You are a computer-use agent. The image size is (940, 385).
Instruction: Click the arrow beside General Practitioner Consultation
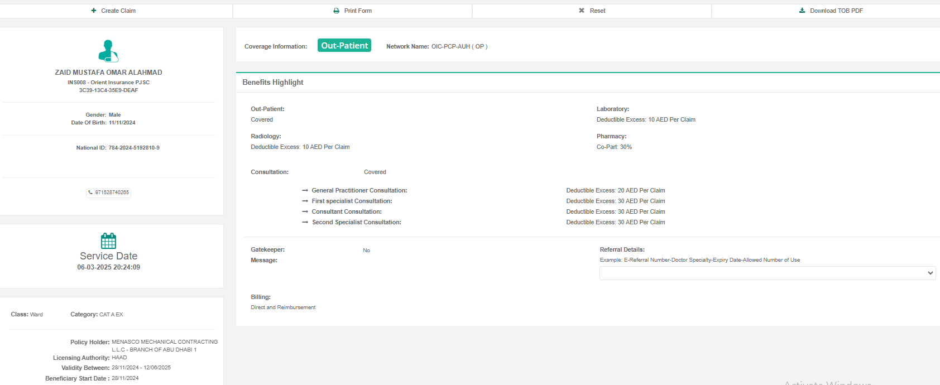click(x=305, y=191)
